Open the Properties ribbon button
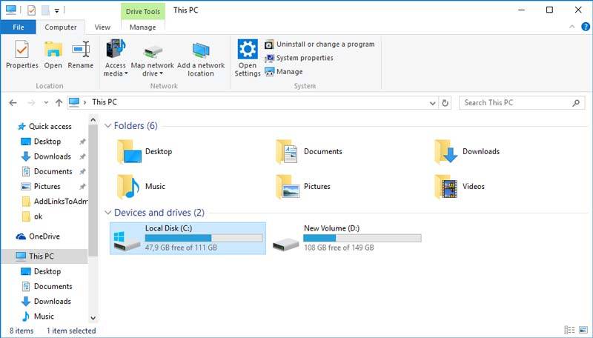 point(22,55)
